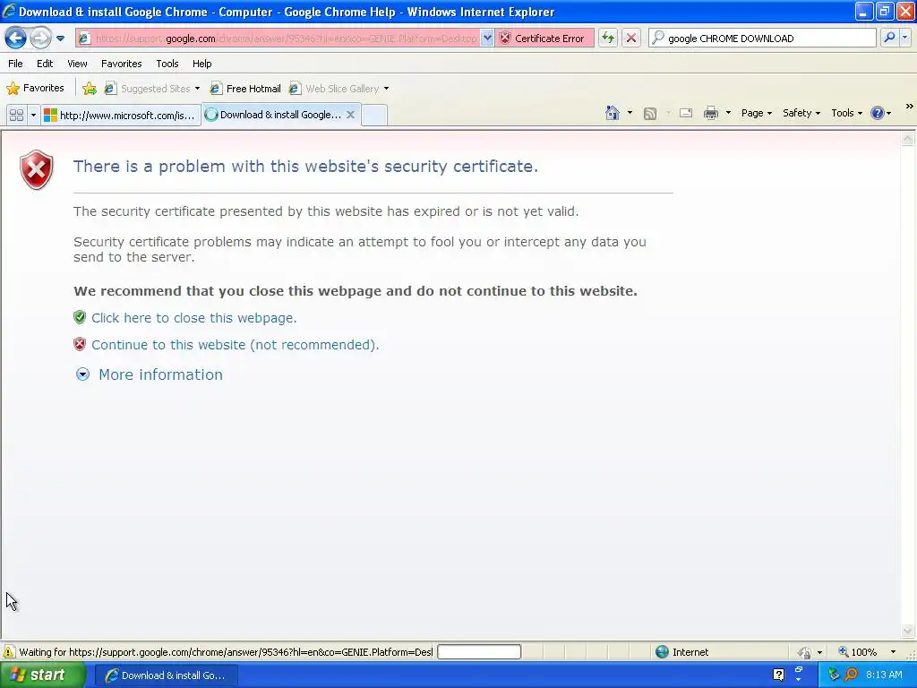Click the search box with google CHROME DOWNLOAD

coord(763,39)
